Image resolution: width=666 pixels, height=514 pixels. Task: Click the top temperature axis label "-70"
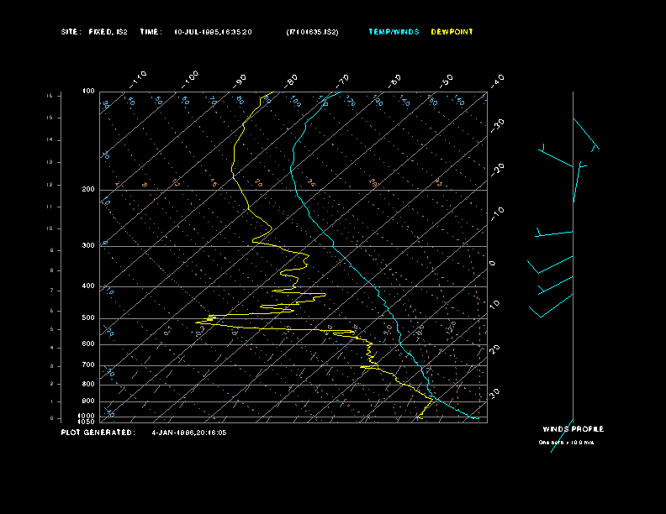pos(342,81)
